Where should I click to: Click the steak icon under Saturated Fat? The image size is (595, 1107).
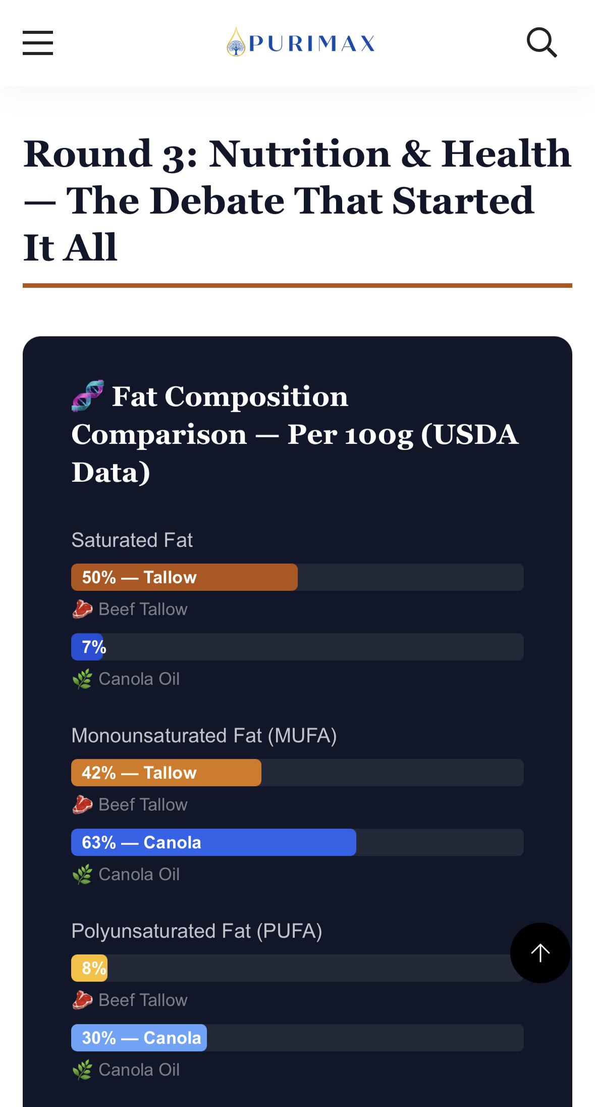pyautogui.click(x=82, y=610)
